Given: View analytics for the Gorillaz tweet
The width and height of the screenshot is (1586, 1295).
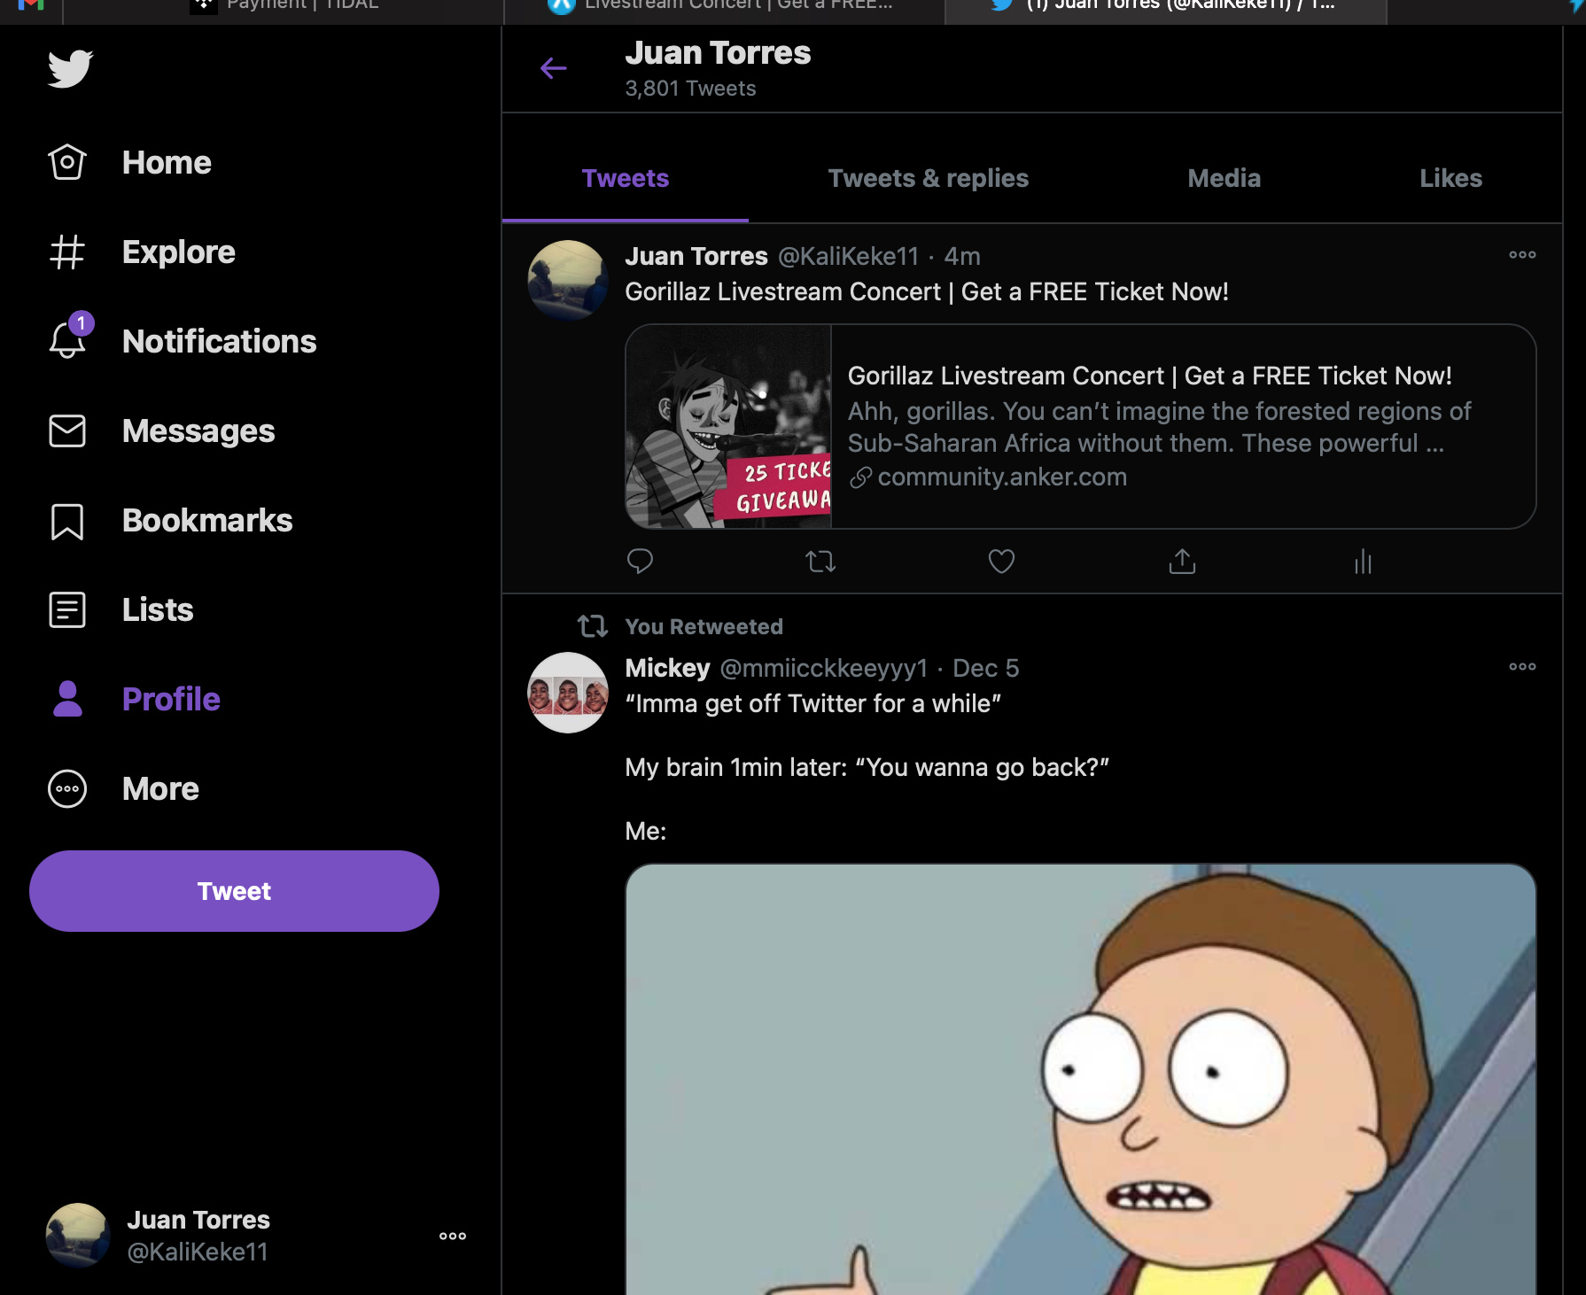Looking at the screenshot, I should click(x=1363, y=562).
